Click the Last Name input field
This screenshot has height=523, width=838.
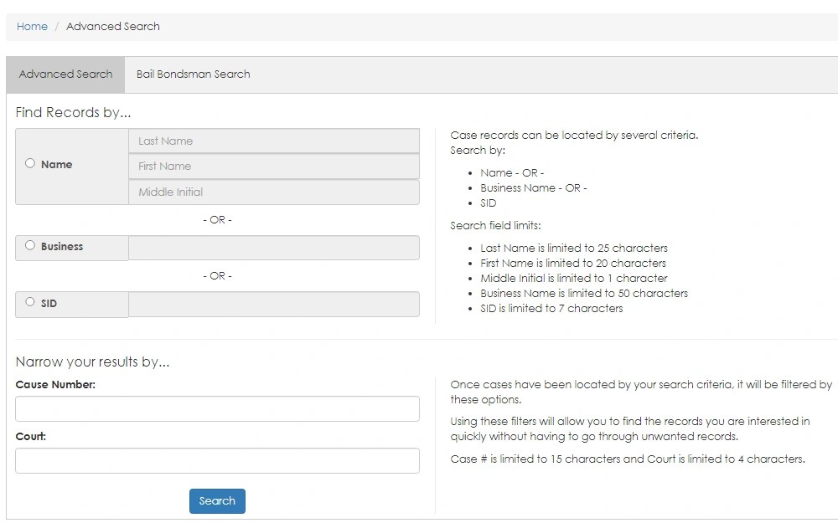[x=273, y=141]
